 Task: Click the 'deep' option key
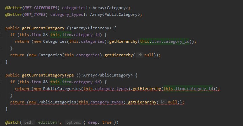93,122
